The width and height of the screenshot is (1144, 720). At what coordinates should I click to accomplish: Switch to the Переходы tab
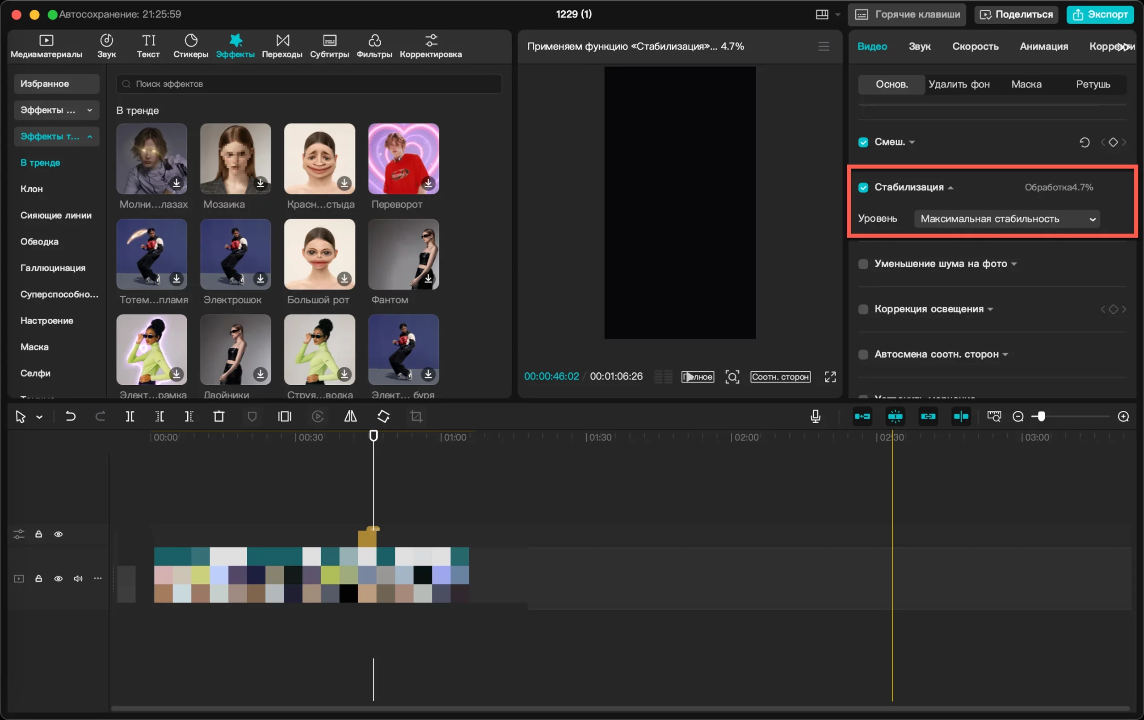pos(282,46)
